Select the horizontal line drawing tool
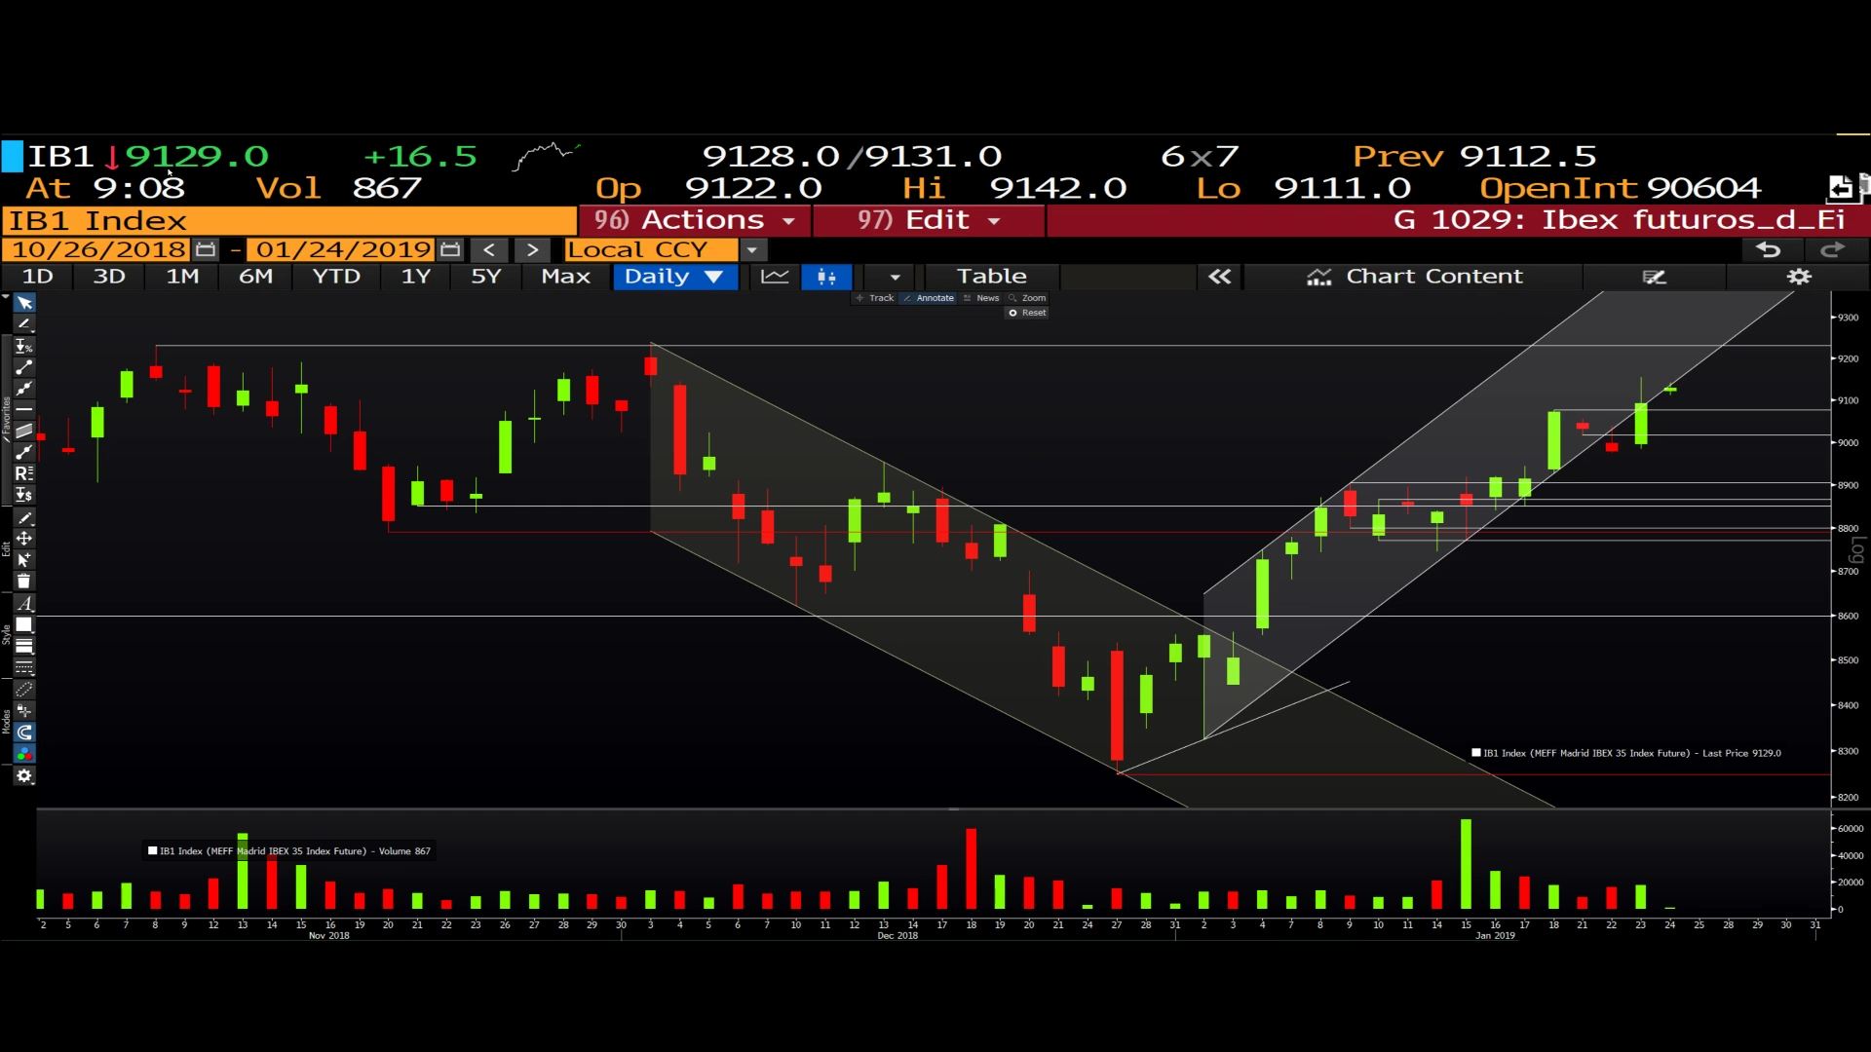Screen dimensions: 1871x1052 [x=24, y=409]
